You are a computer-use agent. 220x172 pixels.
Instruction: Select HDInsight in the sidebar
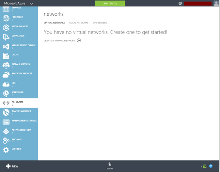click(19, 18)
